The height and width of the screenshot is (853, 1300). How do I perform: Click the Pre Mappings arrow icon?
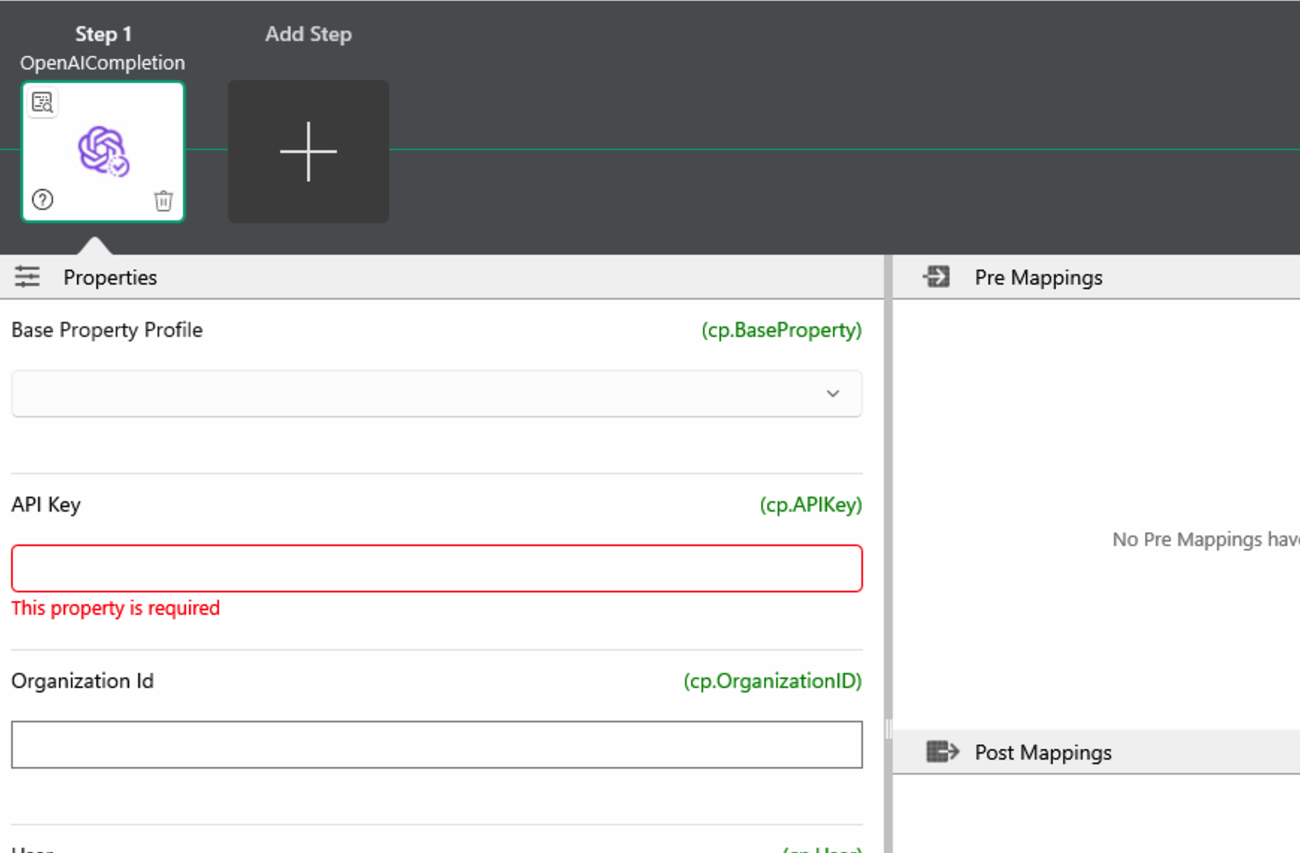936,277
